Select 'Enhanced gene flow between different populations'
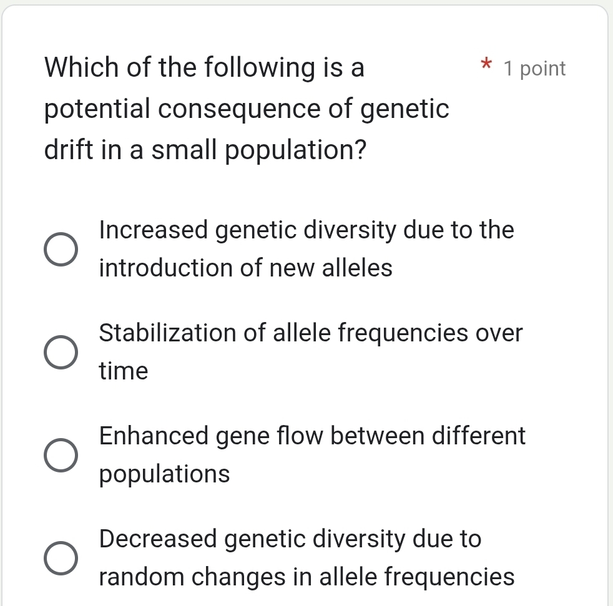This screenshot has width=613, height=606. click(x=61, y=454)
